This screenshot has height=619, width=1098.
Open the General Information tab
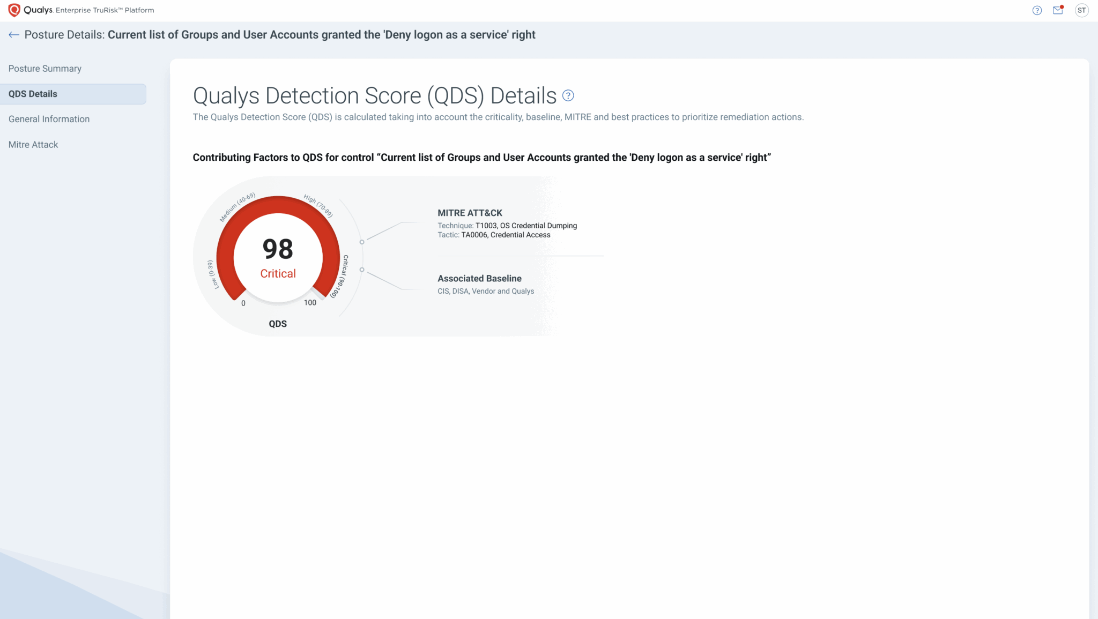[49, 118]
